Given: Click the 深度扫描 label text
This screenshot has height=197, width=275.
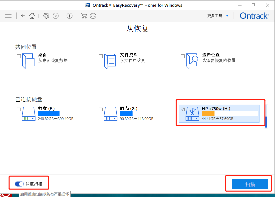Looking at the screenshot, I should 34,184.
